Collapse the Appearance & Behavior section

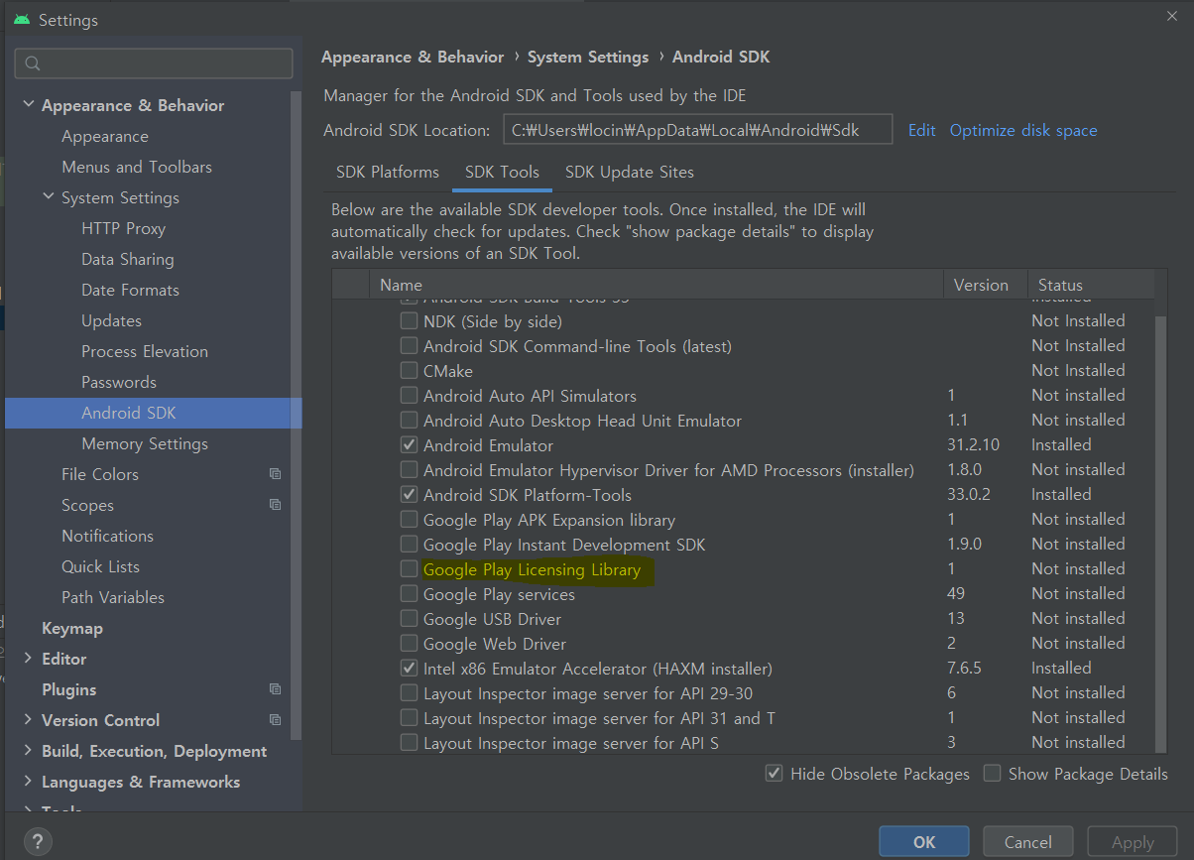pos(28,105)
